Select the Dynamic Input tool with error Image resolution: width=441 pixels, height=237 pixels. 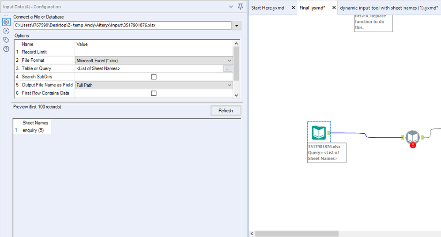(413, 137)
